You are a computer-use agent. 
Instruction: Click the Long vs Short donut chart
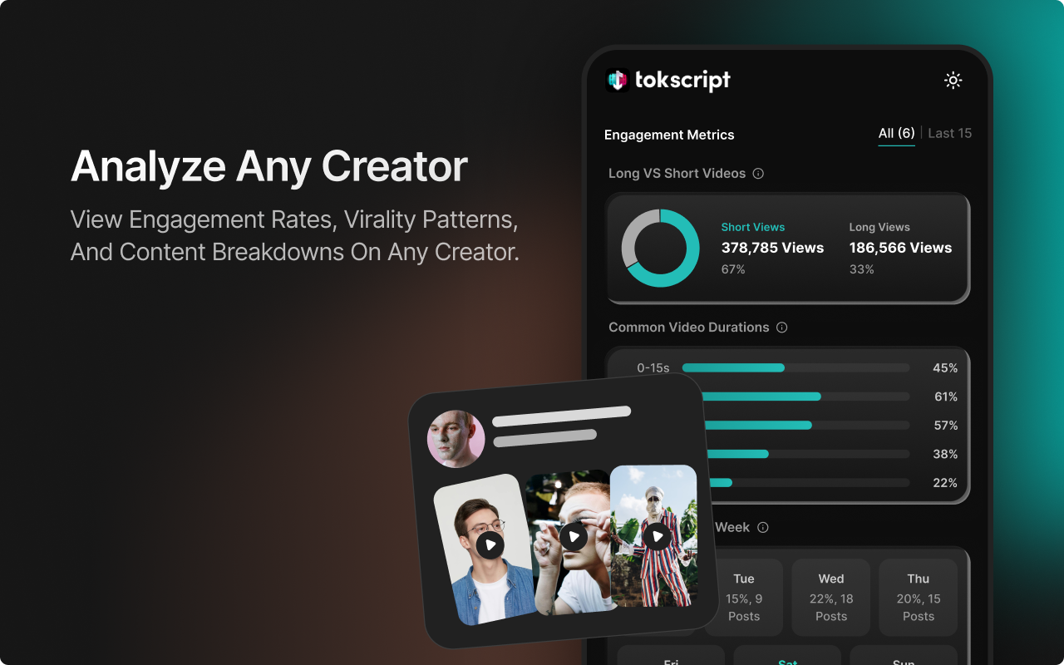(660, 248)
